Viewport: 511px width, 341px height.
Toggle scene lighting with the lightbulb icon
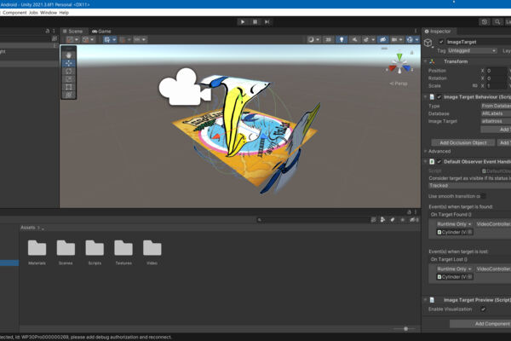click(342, 39)
